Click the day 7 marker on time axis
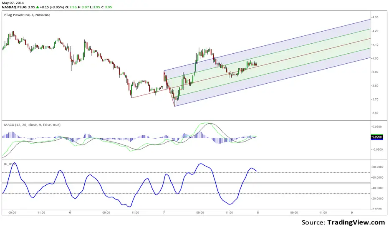Viewport: 389px width, 229px height. [x=164, y=212]
